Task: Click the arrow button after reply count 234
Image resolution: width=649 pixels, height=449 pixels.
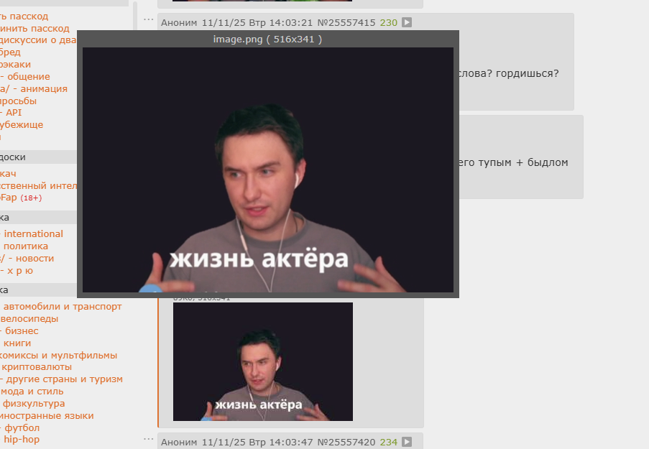Action: [407, 442]
